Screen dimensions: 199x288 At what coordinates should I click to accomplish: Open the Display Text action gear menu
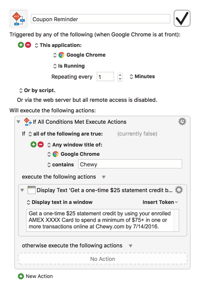[179, 190]
